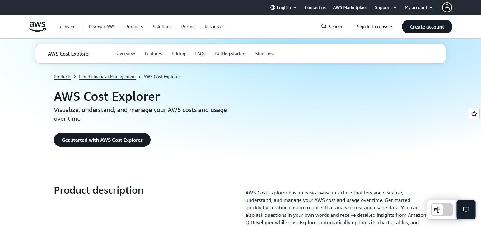Open the user profile icon
Image resolution: width=481 pixels, height=227 pixels.
pyautogui.click(x=447, y=7)
